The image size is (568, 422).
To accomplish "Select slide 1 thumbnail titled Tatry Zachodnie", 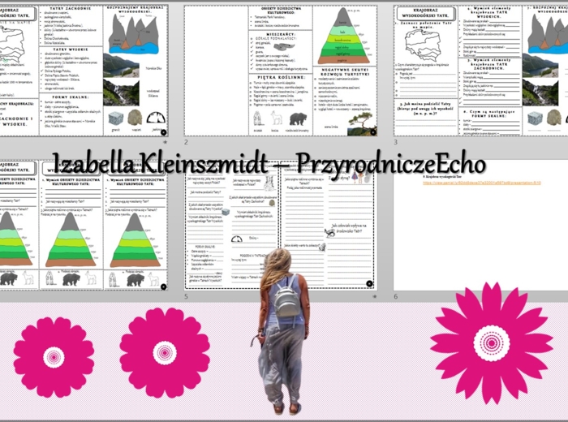I will tap(84, 71).
